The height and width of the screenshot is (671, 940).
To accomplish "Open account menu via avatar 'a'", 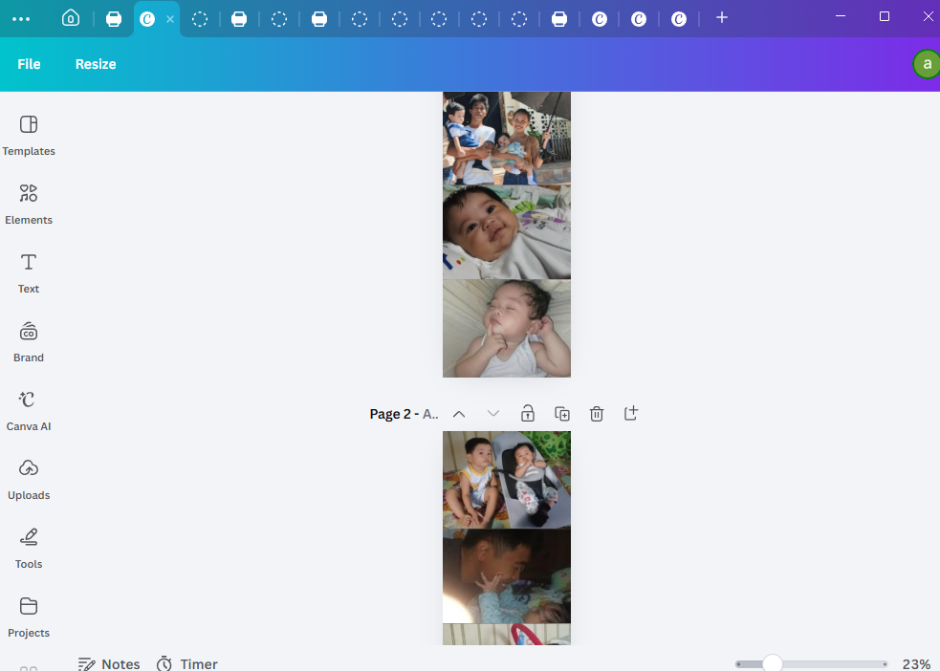I will [x=927, y=64].
